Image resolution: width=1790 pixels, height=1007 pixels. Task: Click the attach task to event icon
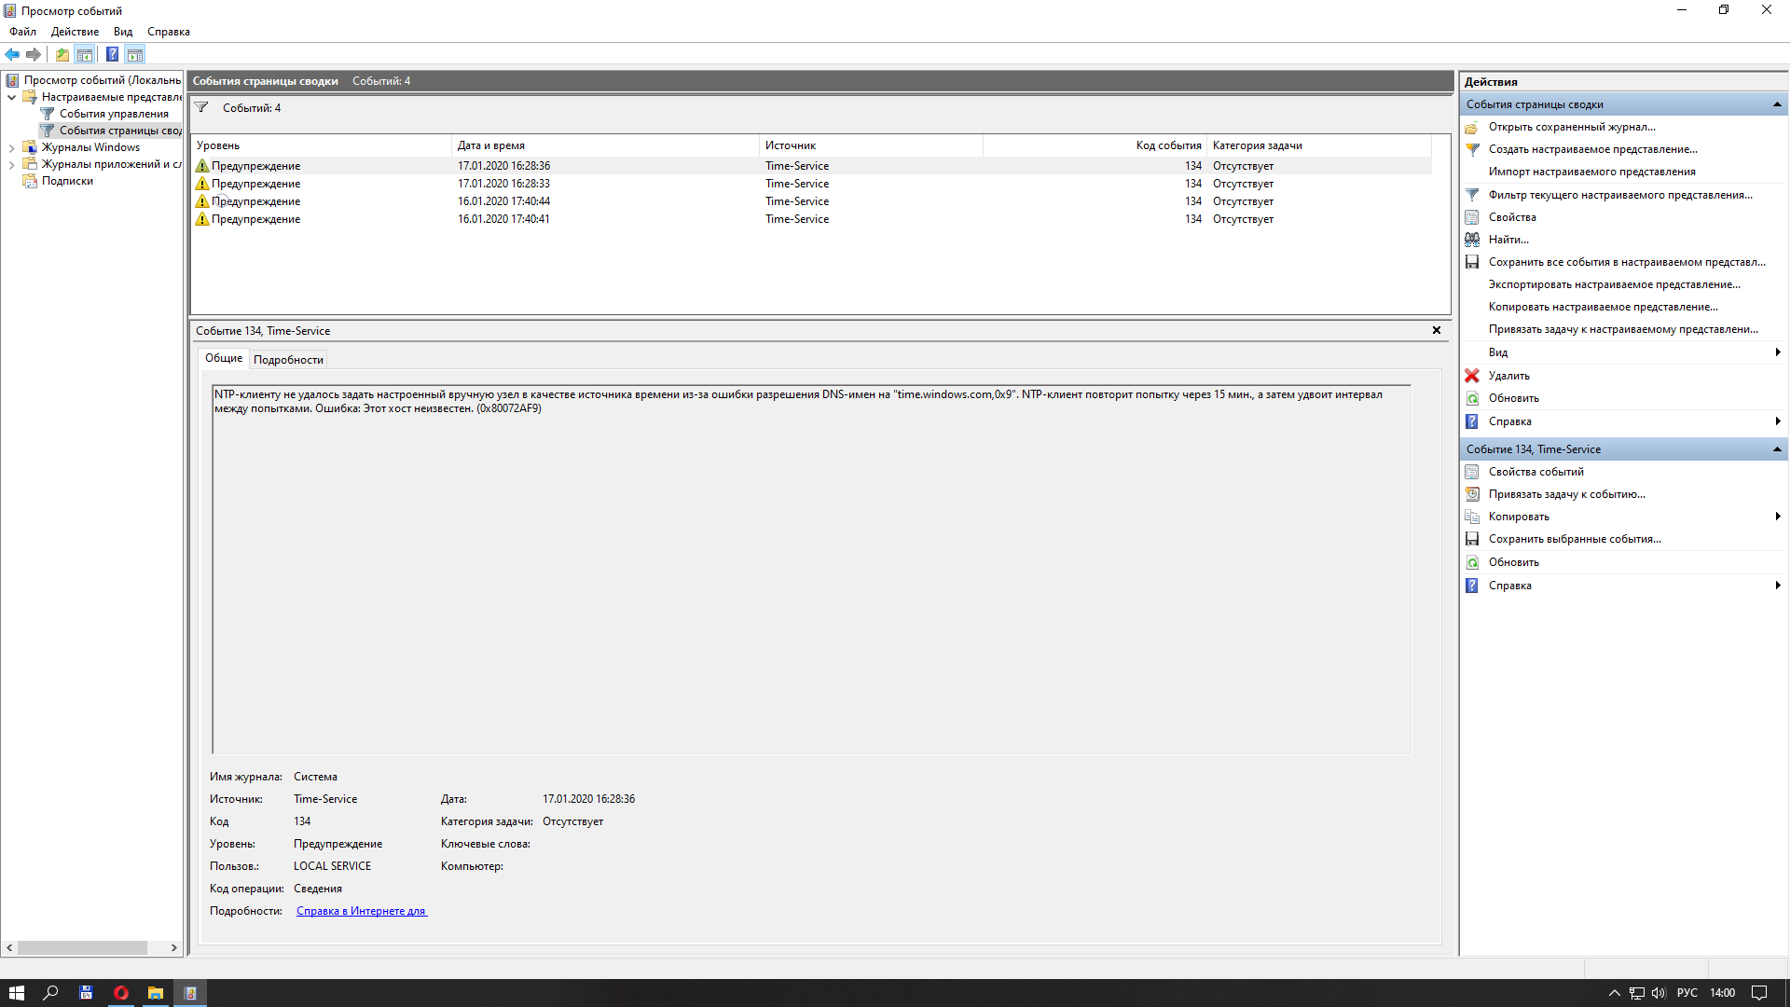pos(1472,494)
